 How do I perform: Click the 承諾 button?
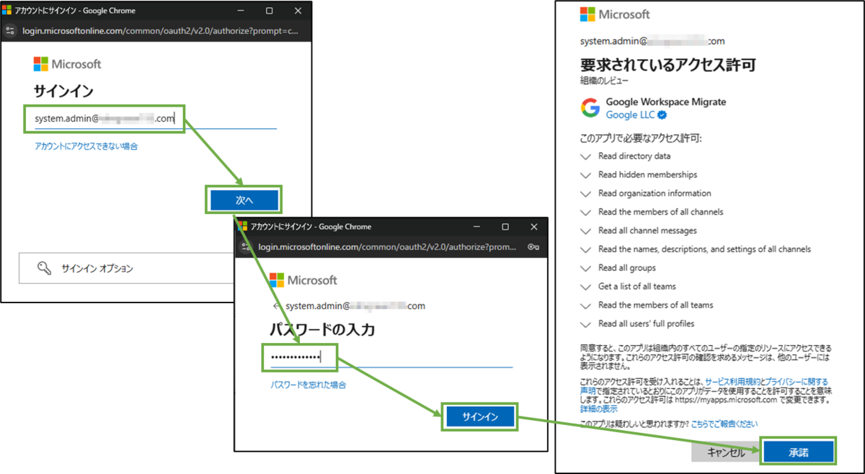point(798,452)
